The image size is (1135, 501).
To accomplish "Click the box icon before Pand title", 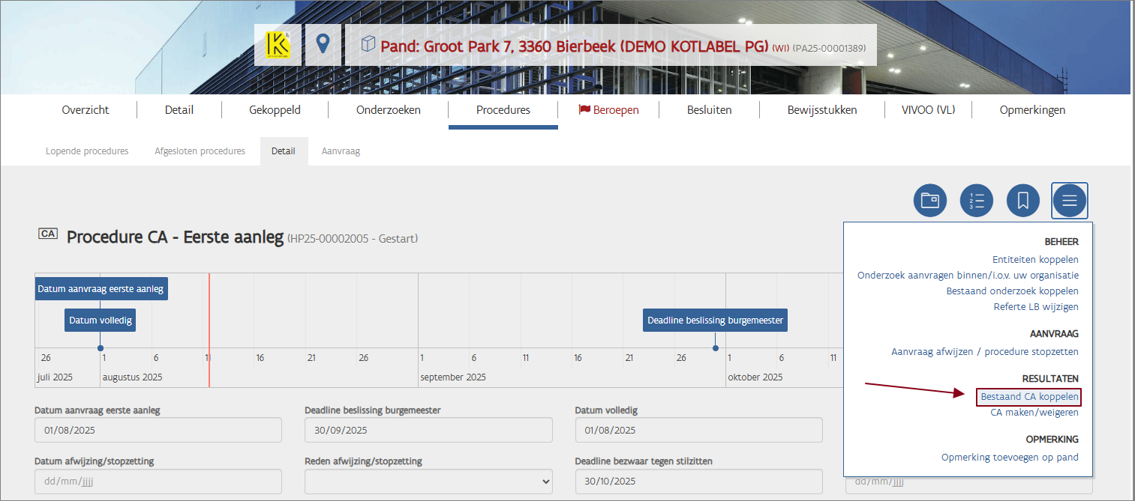I will coord(368,45).
